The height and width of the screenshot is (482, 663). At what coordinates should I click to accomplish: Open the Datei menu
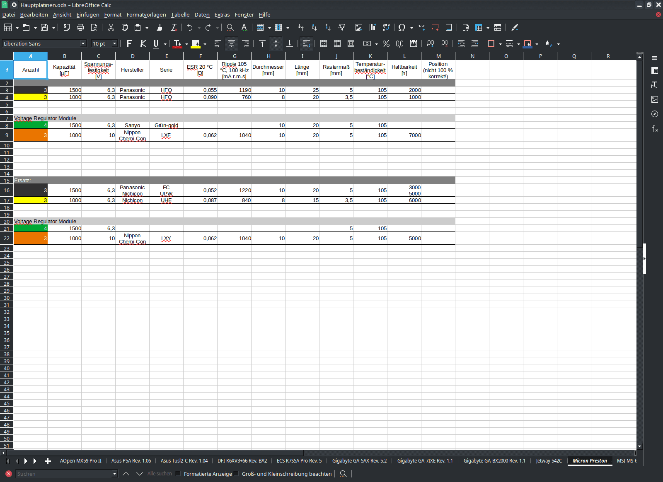pyautogui.click(x=9, y=14)
